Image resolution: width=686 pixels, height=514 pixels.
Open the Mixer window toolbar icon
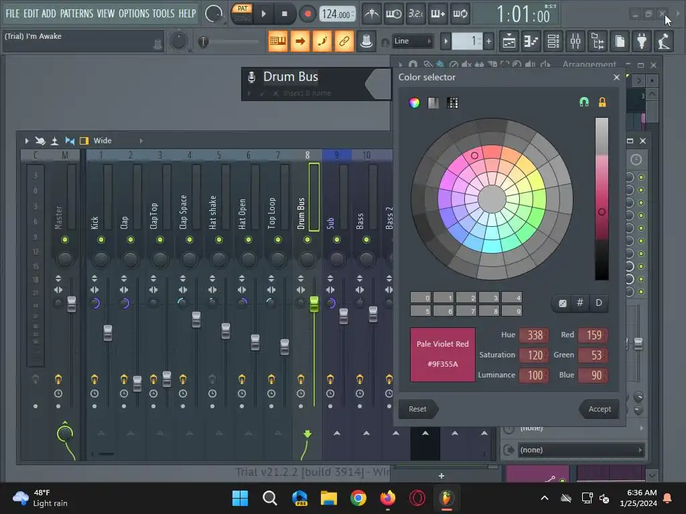coord(575,41)
